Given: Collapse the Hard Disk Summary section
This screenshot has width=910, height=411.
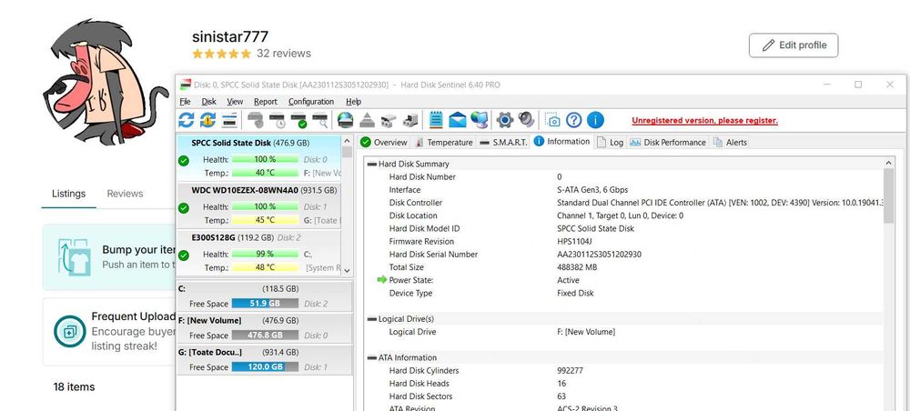Looking at the screenshot, I should click(x=372, y=164).
